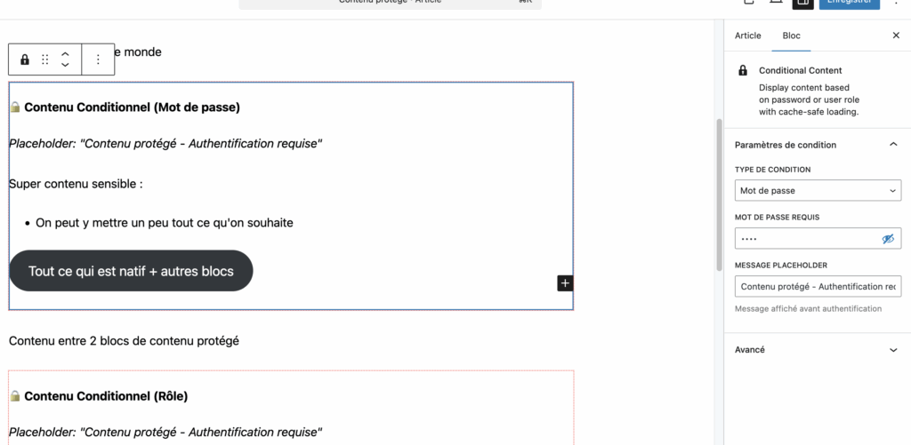Click the lock icon beside Conditional Content title
This screenshot has width=911, height=445.
pyautogui.click(x=743, y=71)
